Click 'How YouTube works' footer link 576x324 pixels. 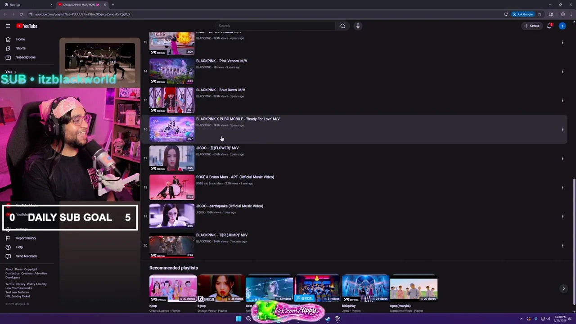coord(19,288)
